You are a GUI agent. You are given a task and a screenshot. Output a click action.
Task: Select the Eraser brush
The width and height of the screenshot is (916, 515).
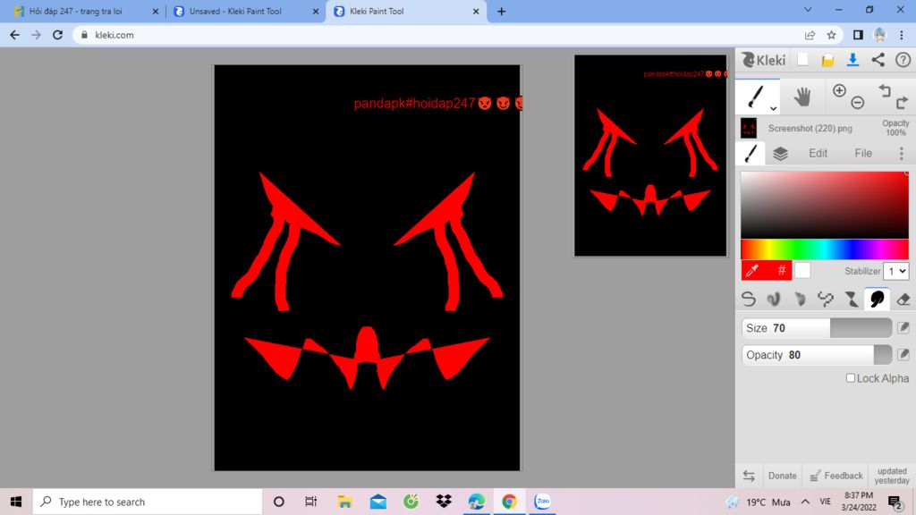point(903,299)
